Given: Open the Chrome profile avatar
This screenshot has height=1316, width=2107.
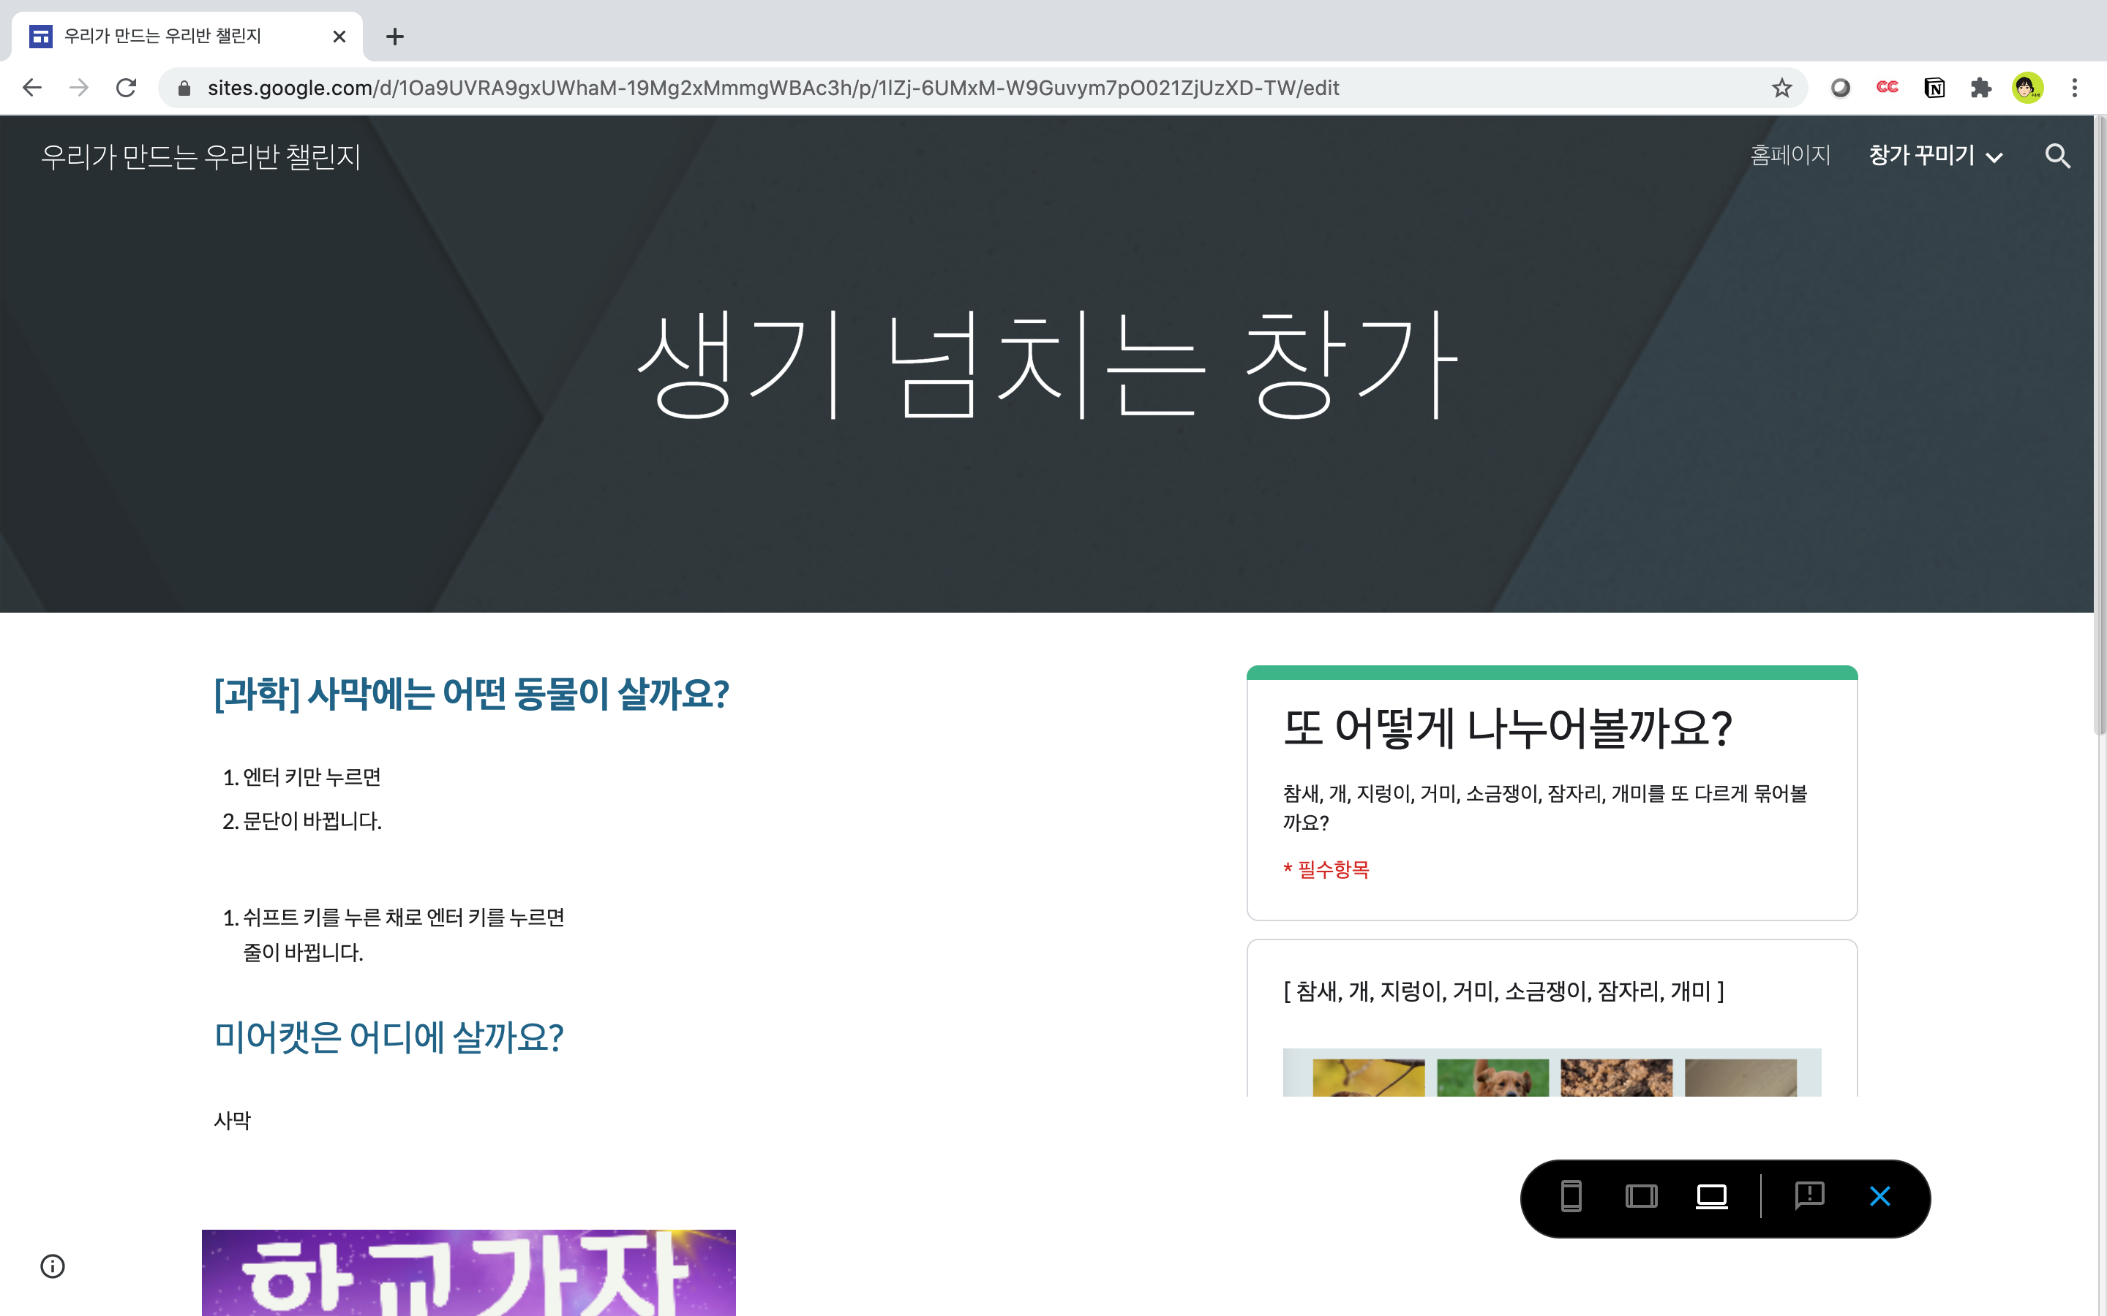Looking at the screenshot, I should tap(2028, 88).
